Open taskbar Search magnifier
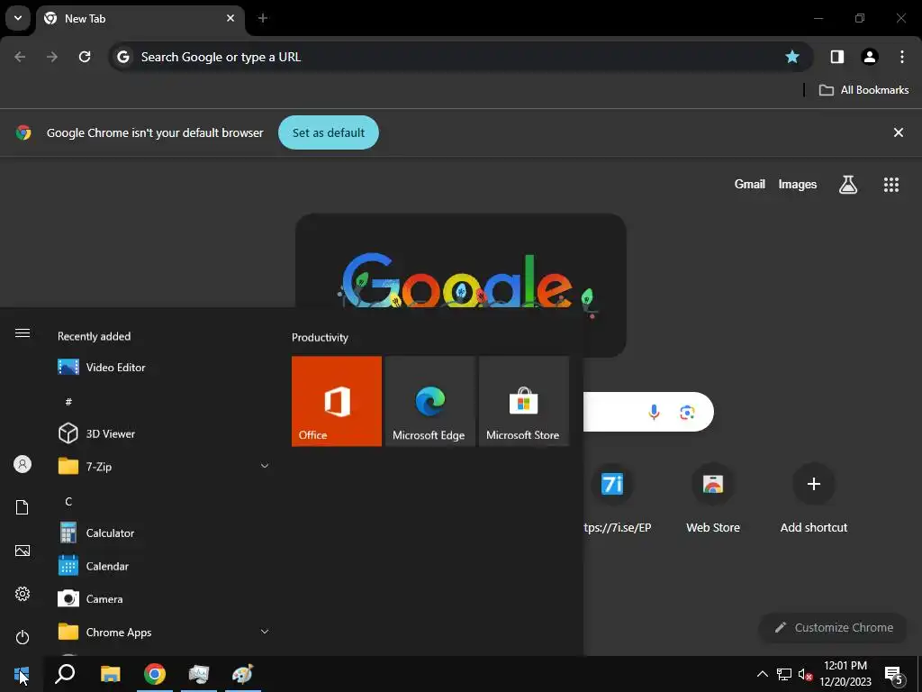Image resolution: width=922 pixels, height=692 pixels. tap(65, 674)
